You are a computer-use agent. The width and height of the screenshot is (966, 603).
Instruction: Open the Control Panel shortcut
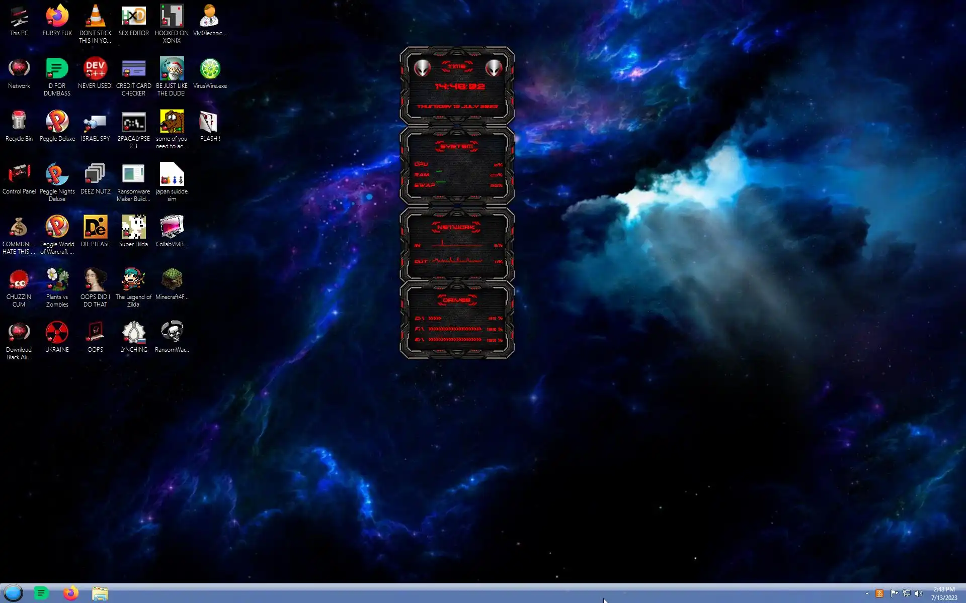click(x=19, y=175)
